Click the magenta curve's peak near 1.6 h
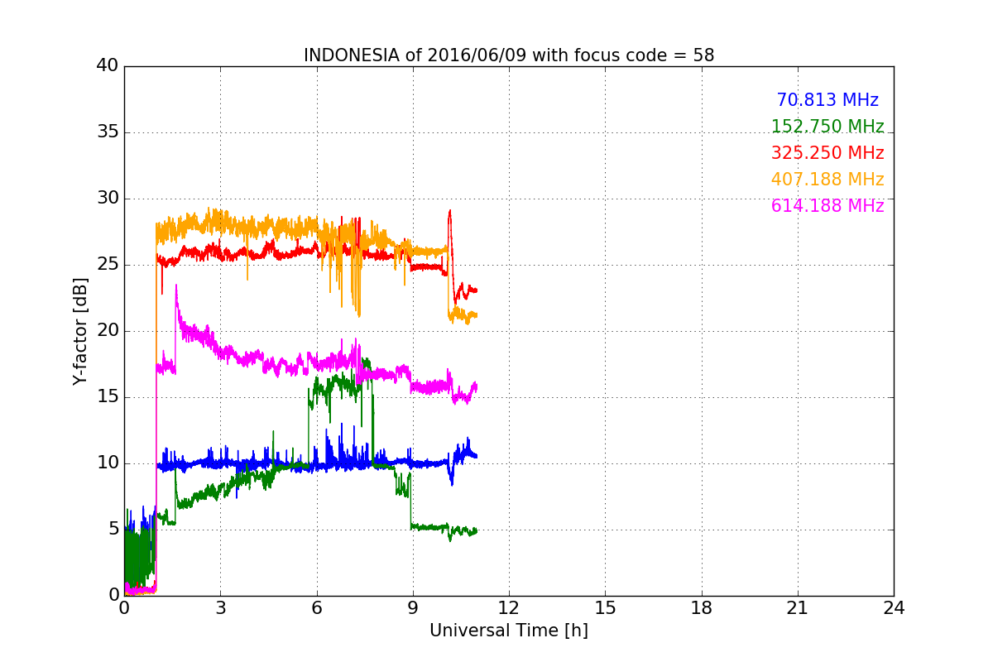Screen dimensions: 993x662 pos(176,287)
